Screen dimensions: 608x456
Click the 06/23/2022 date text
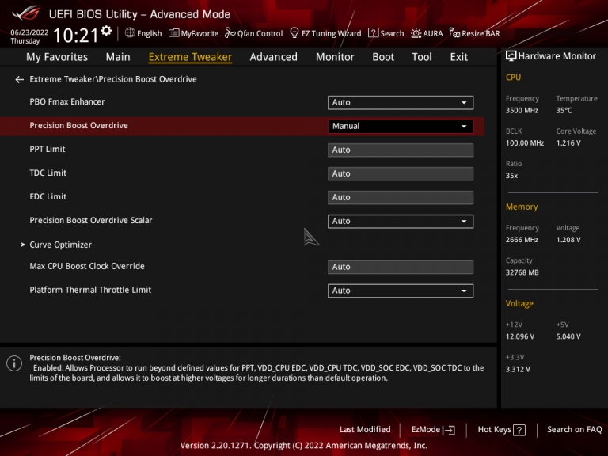point(29,32)
